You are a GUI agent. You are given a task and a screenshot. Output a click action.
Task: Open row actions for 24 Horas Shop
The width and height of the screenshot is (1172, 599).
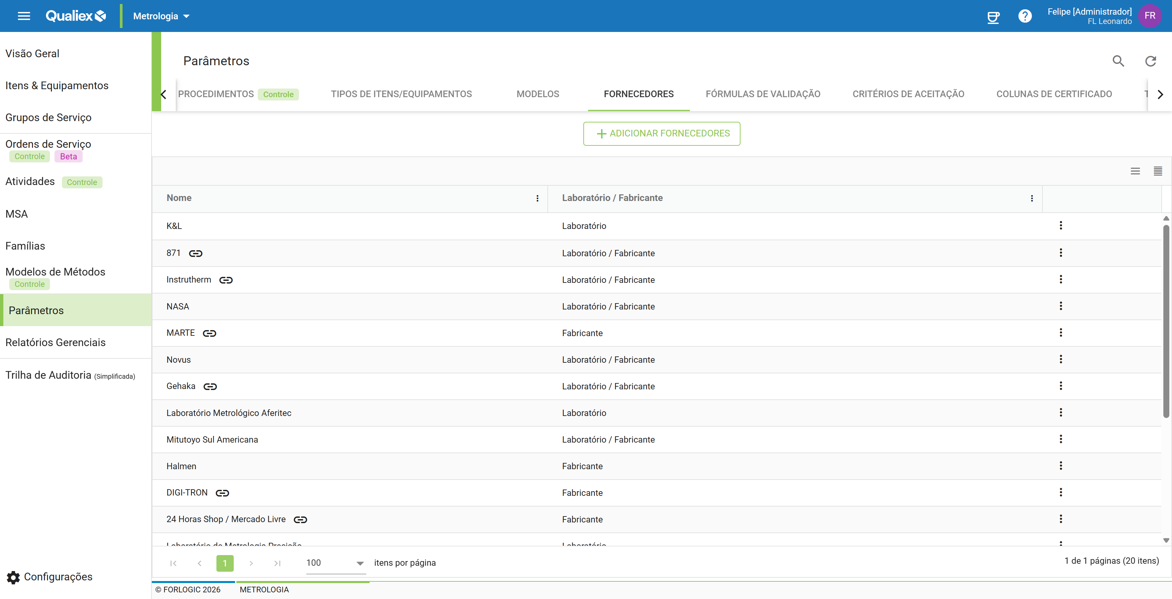click(1060, 519)
